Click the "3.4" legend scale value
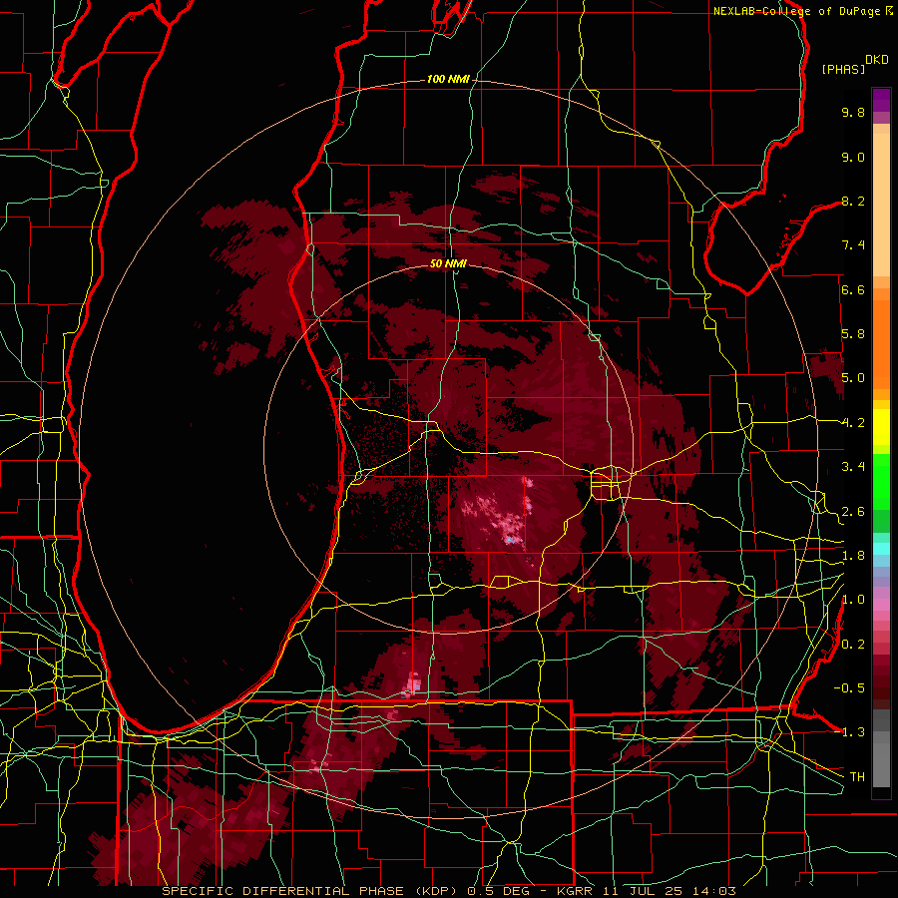The image size is (898, 898). (x=853, y=467)
